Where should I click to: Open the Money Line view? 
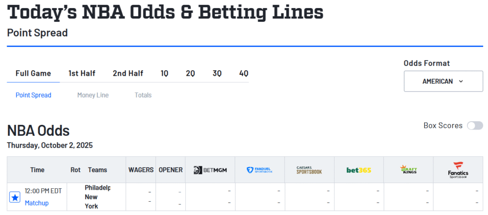(x=93, y=95)
